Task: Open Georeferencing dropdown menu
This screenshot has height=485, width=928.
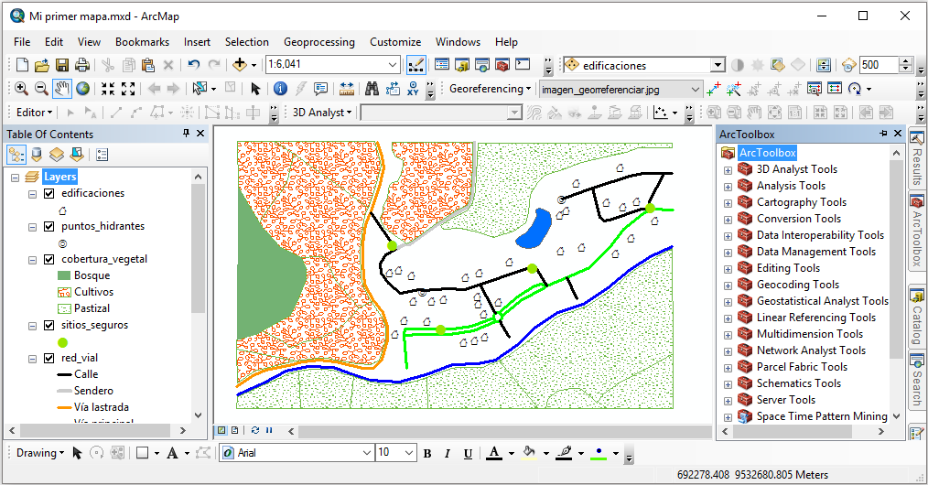Action: click(490, 89)
